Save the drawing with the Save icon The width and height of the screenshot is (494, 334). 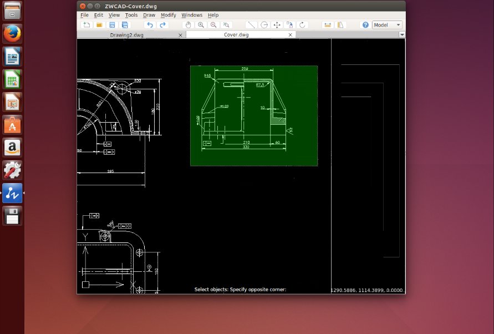(112, 25)
